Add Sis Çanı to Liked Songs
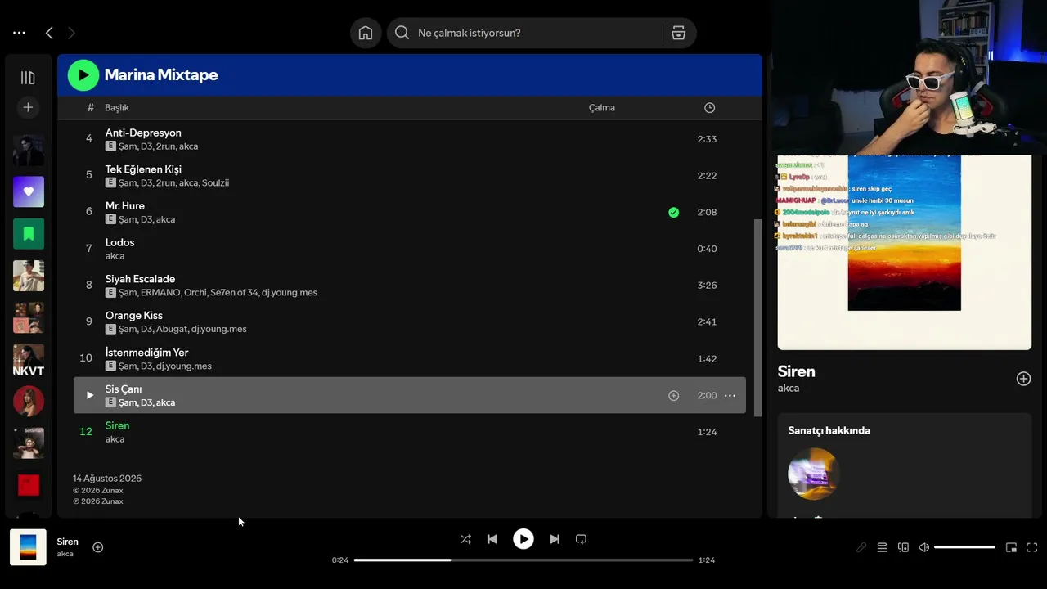This screenshot has height=589, width=1047. 673,395
